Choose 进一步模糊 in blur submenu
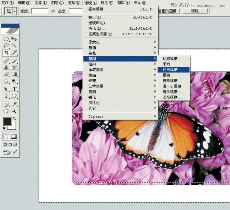Viewport: 230px width, 210px height. [174, 86]
